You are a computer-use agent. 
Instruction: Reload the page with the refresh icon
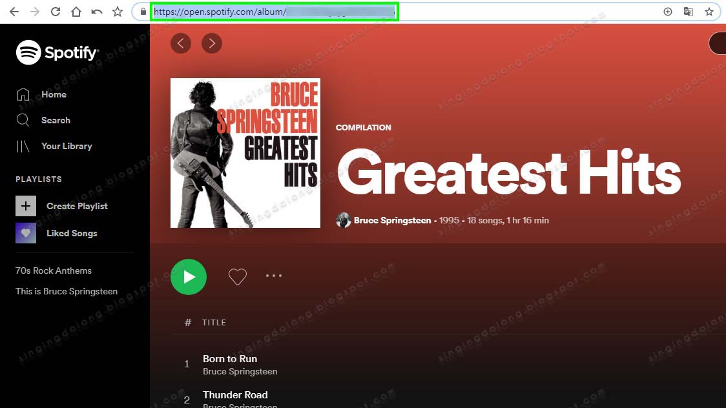tap(56, 12)
